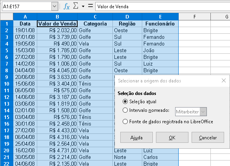Select column B header
The image size is (230, 166).
pos(57,16)
